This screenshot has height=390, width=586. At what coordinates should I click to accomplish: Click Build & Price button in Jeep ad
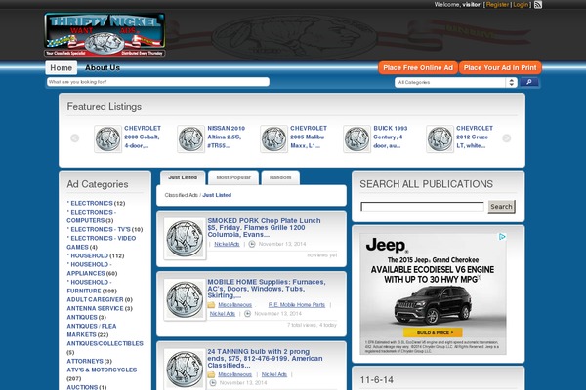[x=433, y=332]
